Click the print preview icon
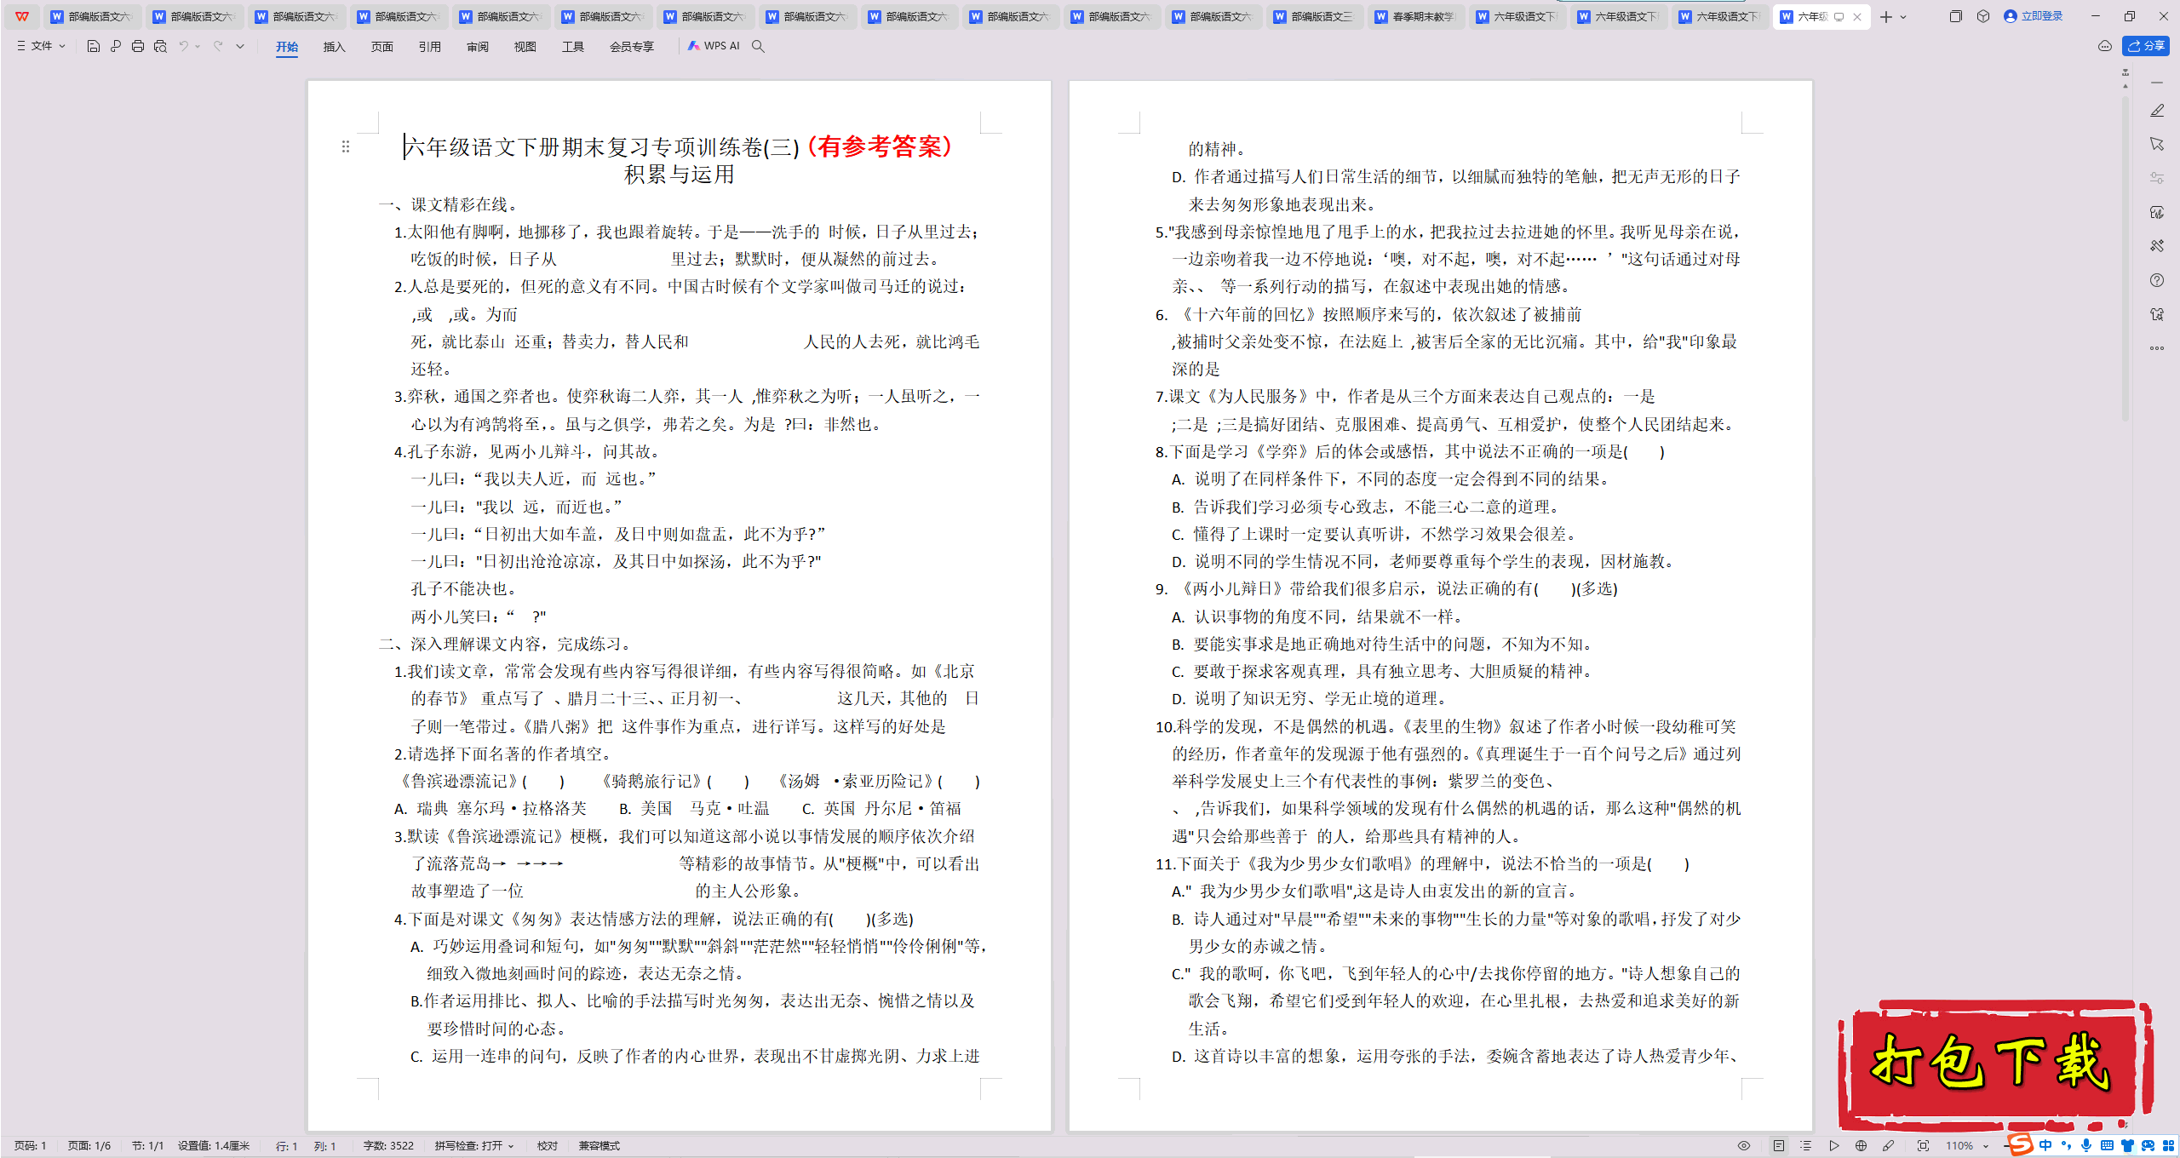2180x1158 pixels. tap(160, 46)
